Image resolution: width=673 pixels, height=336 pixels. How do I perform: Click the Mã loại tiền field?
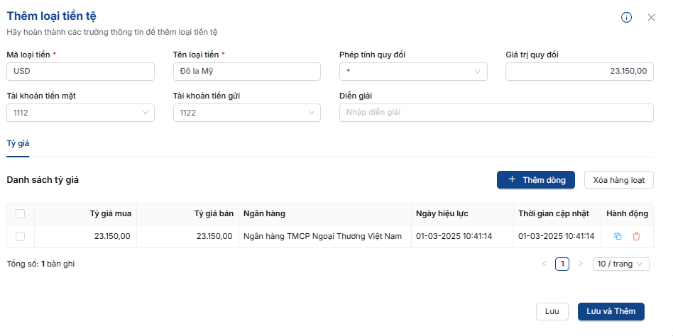(x=80, y=72)
